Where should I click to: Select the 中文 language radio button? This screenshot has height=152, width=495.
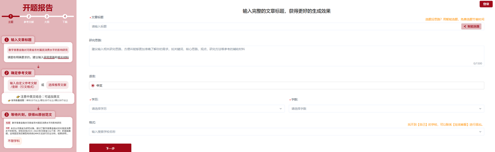pyautogui.click(x=93, y=86)
